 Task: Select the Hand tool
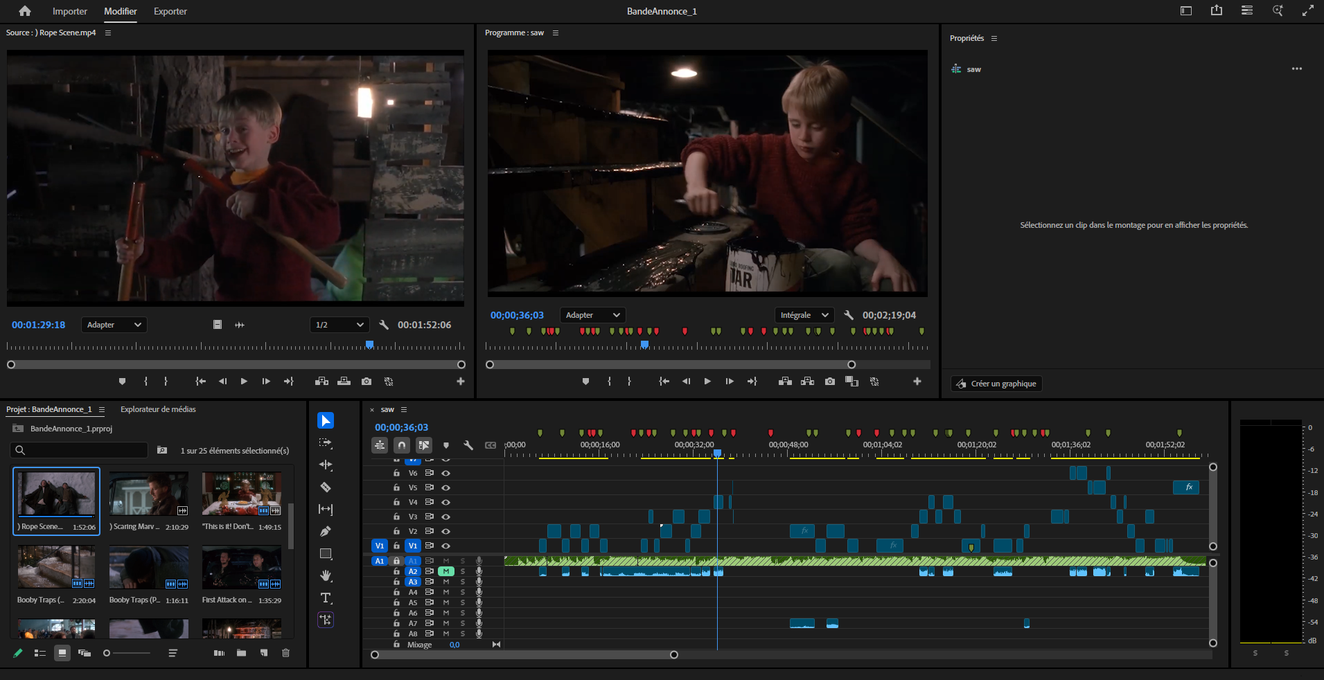click(325, 576)
